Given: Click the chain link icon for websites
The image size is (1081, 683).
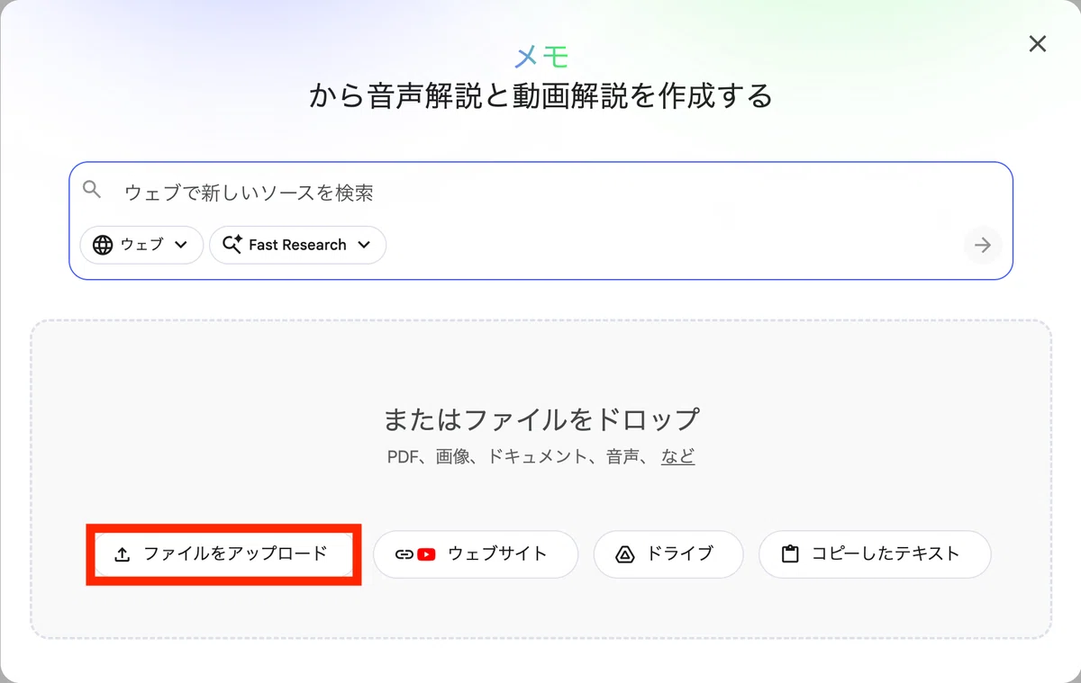Looking at the screenshot, I should tap(404, 554).
